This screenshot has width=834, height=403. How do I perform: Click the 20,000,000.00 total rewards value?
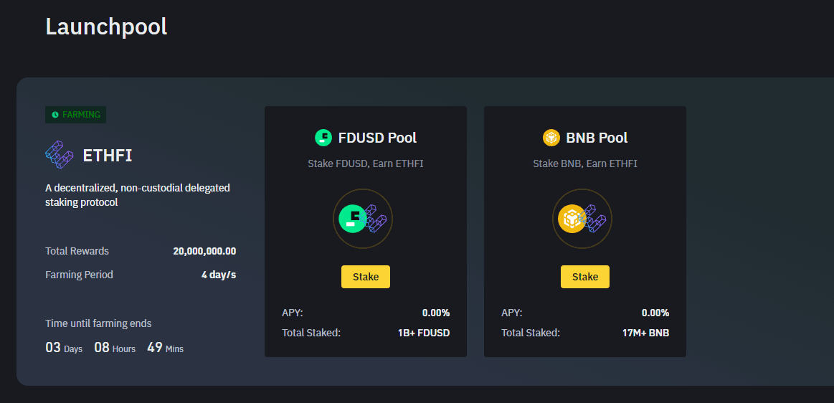coord(204,251)
